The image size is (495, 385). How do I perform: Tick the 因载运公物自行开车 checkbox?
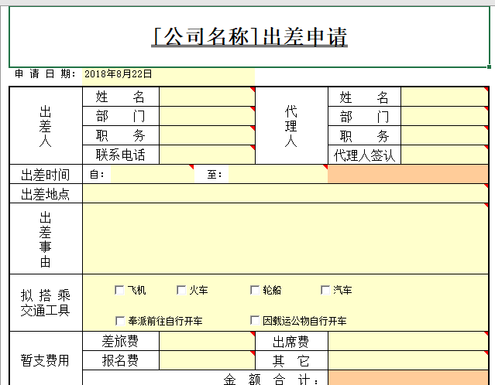click(255, 320)
